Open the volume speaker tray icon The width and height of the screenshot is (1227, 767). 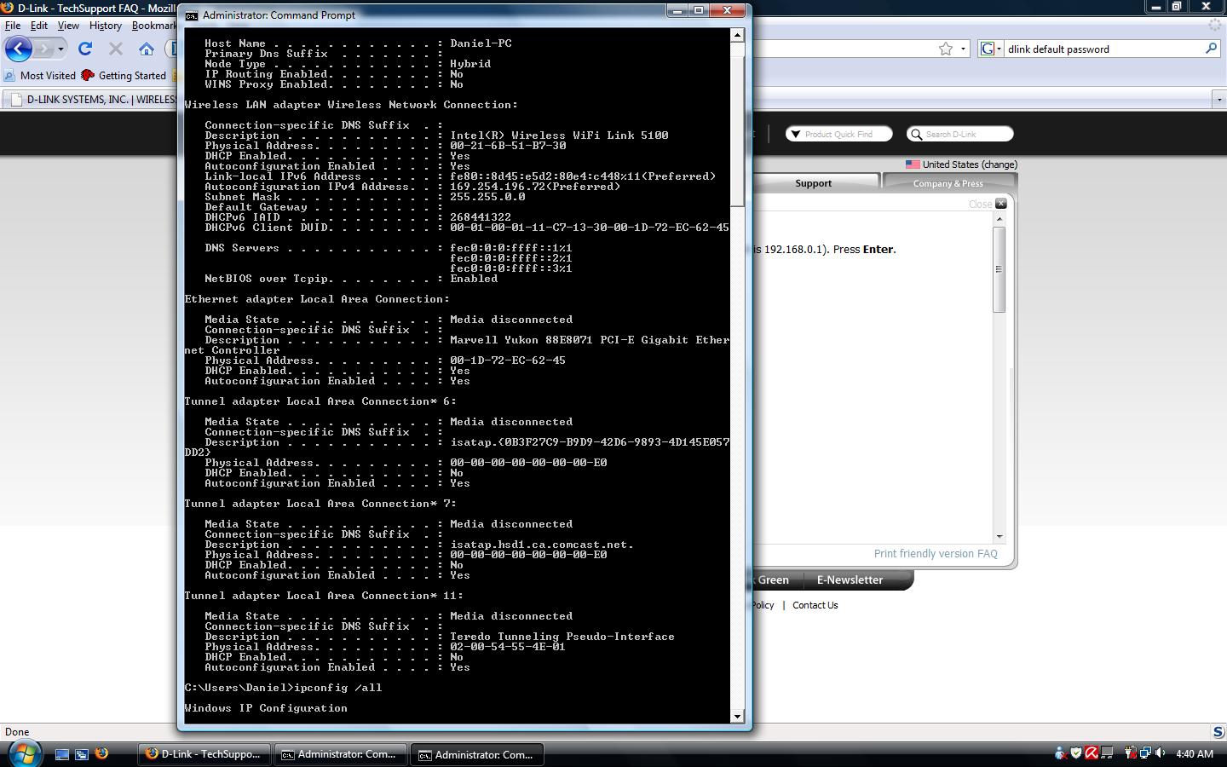[1161, 753]
